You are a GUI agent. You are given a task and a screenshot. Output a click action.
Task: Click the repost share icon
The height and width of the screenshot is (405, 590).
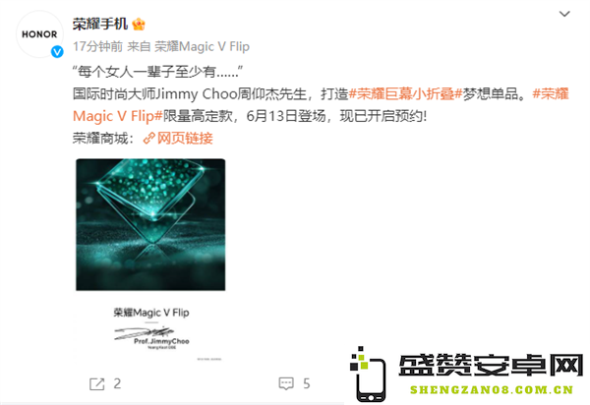click(x=96, y=384)
